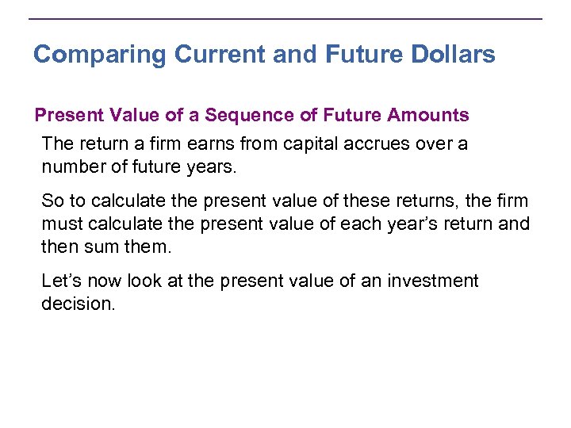Click the word 'must' in the second paragraph
The image size is (571, 428).
coord(63,224)
